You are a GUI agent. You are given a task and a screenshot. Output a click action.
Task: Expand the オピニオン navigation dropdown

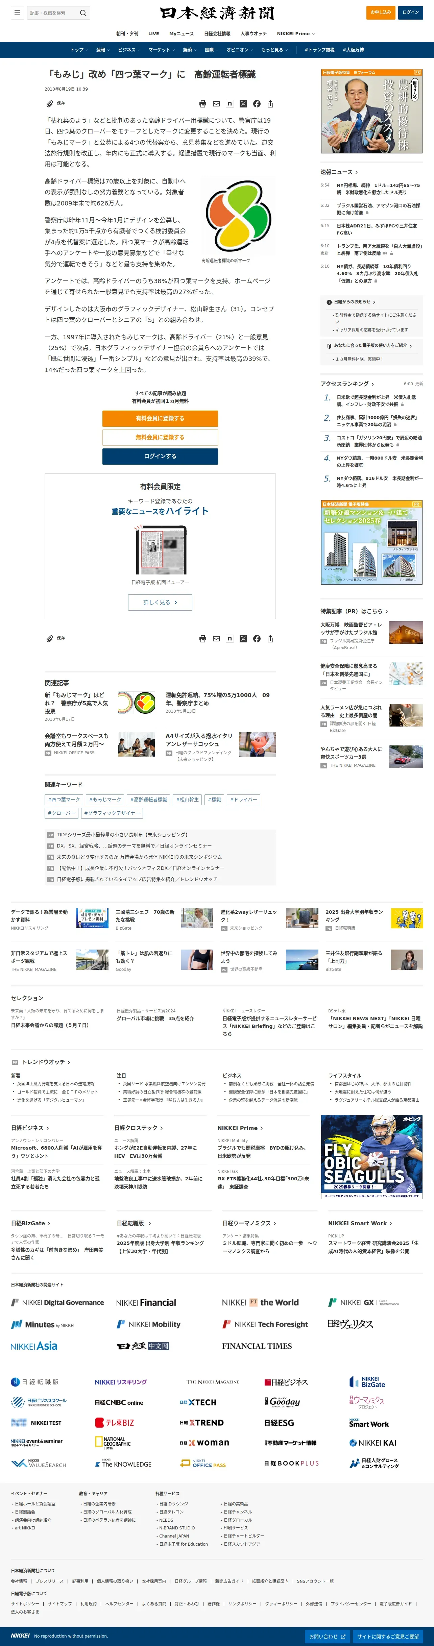pos(240,50)
